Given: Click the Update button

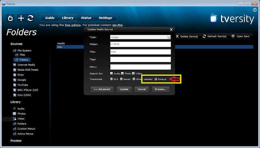Looking at the screenshot, I should [124, 89].
